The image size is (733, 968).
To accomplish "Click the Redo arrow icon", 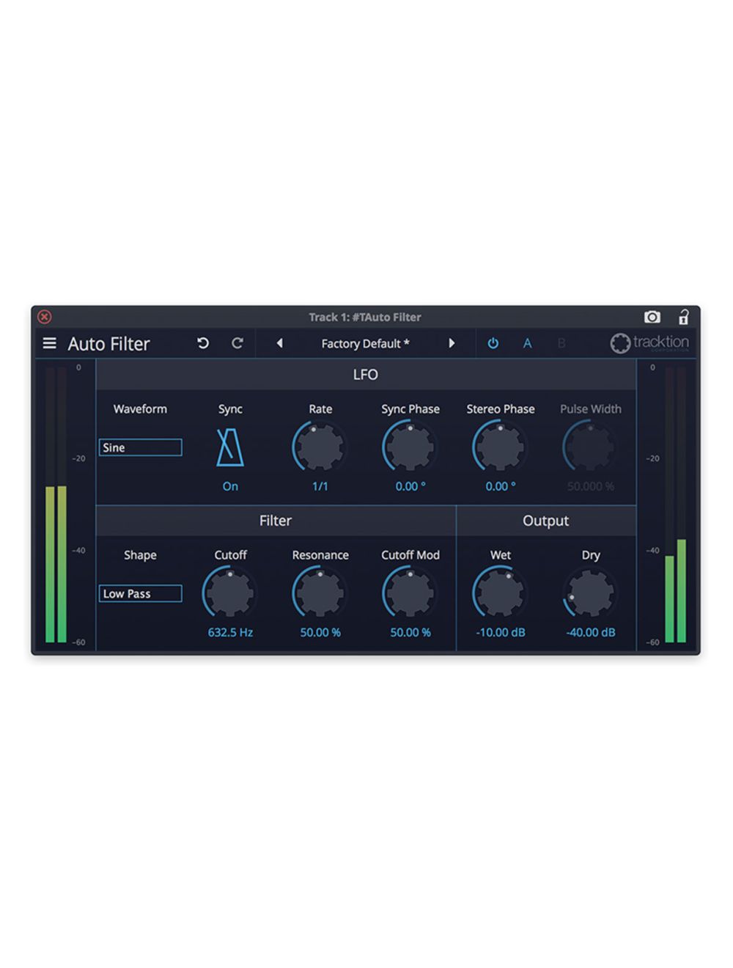I will click(x=237, y=343).
